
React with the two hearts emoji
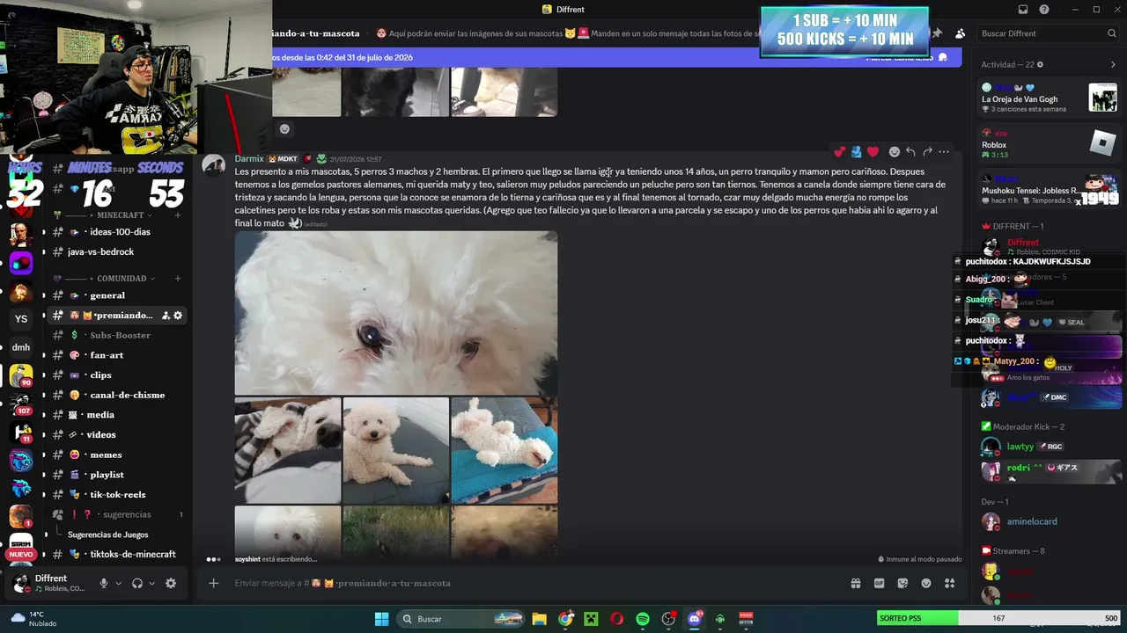[840, 152]
